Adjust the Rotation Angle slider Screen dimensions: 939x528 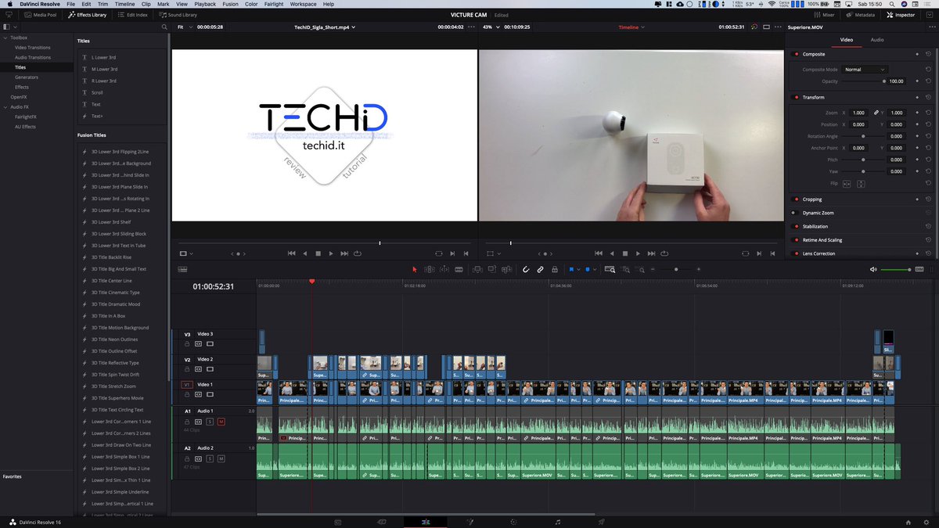click(x=864, y=136)
